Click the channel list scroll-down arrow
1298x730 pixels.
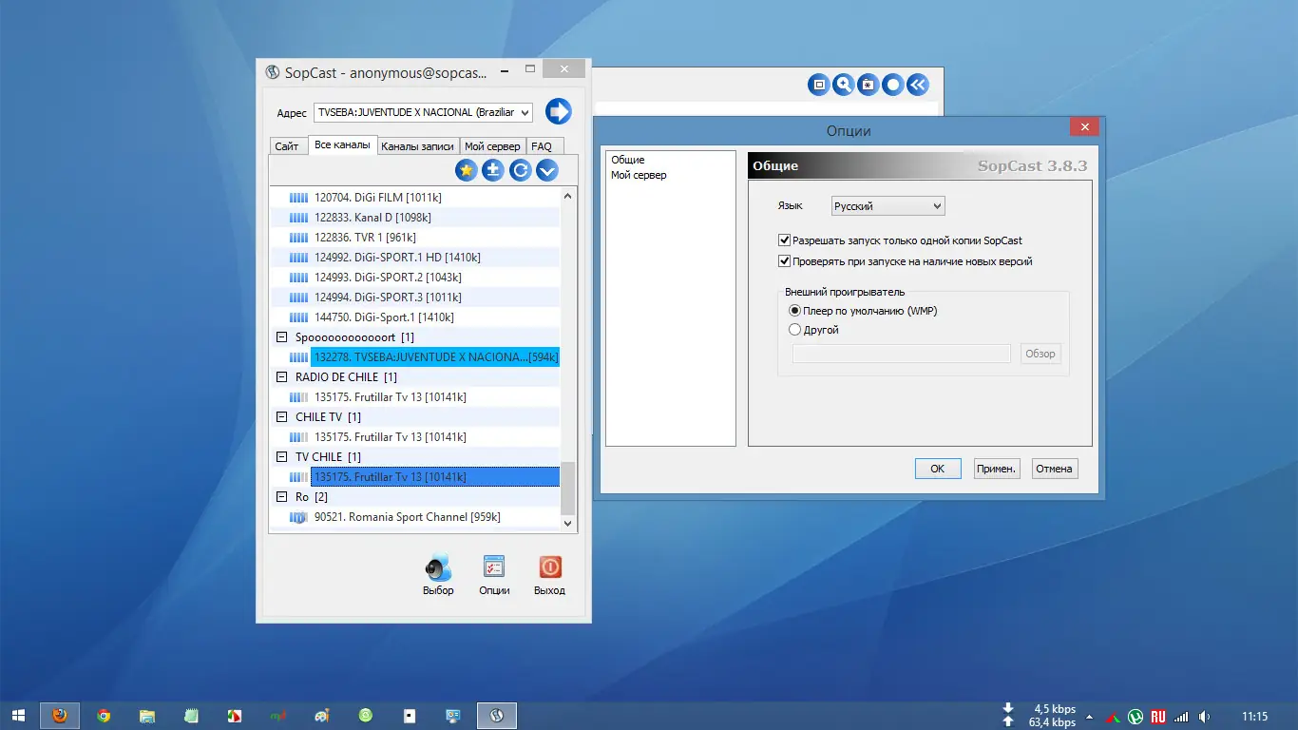click(x=568, y=523)
